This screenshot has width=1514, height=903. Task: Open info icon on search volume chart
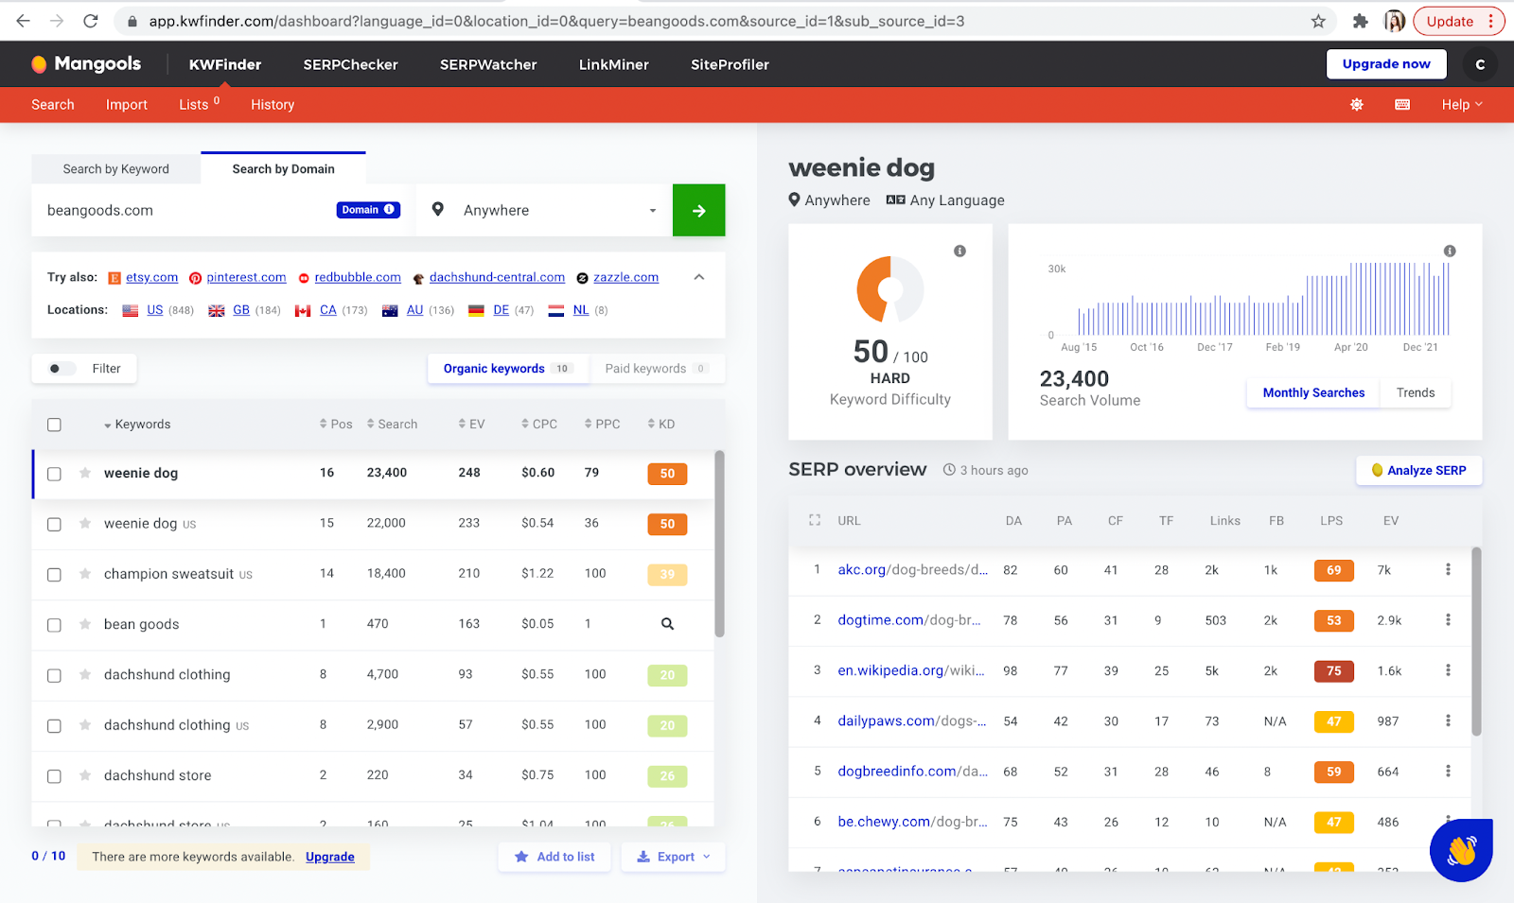(x=1449, y=252)
